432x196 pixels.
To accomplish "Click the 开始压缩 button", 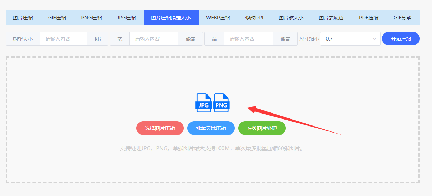I will (401, 39).
